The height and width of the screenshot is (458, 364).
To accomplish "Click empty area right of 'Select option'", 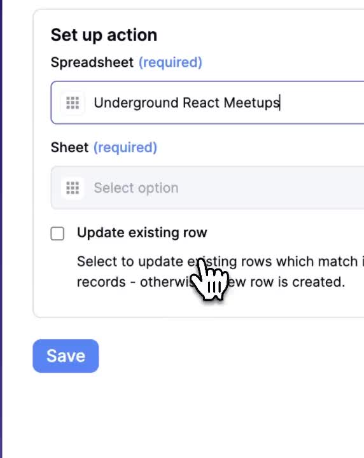I will (x=272, y=188).
